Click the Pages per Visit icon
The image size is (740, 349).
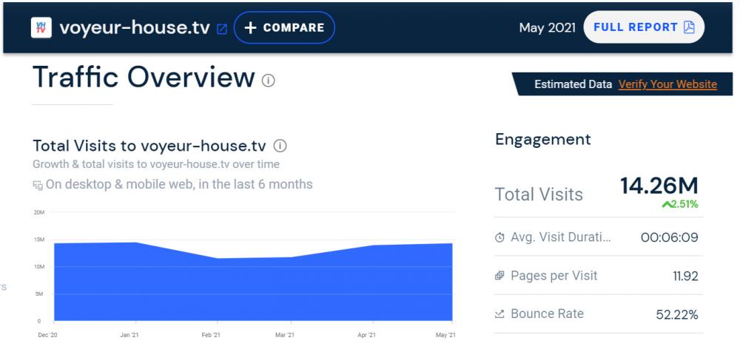499,276
